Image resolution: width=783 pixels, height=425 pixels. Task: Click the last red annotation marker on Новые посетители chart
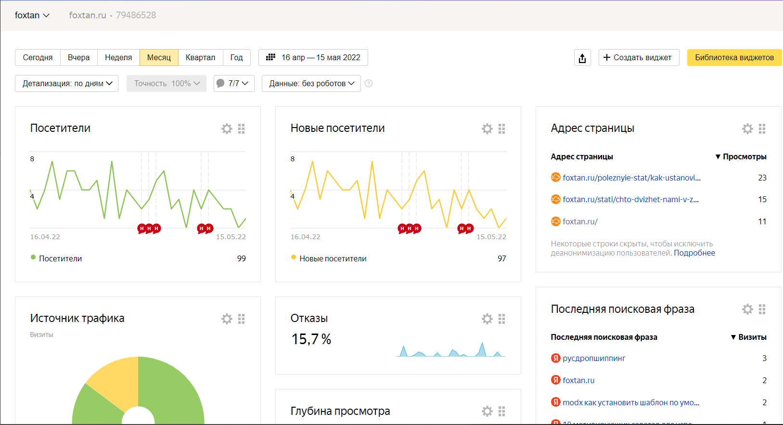(469, 229)
